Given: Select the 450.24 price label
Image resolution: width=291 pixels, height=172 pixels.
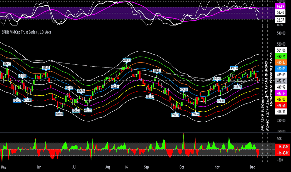Looking at the screenshot, I should coord(115,86).
